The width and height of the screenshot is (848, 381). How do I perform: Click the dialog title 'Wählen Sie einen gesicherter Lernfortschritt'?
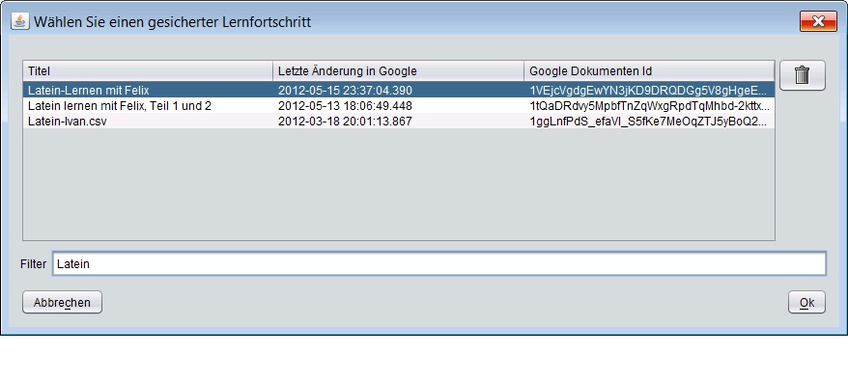coord(172,22)
